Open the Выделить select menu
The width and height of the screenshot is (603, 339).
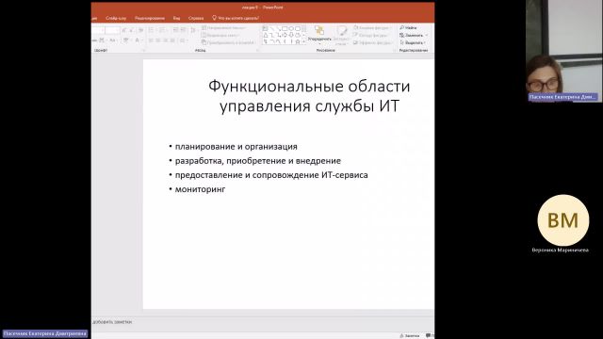click(x=413, y=42)
